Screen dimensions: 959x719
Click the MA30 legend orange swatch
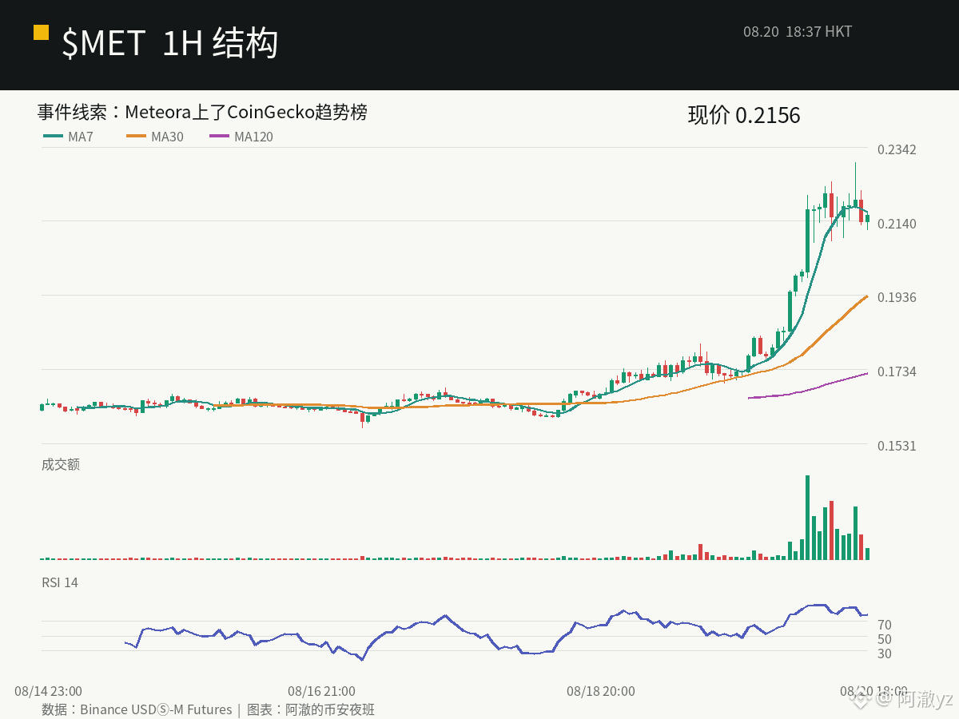click(x=137, y=137)
